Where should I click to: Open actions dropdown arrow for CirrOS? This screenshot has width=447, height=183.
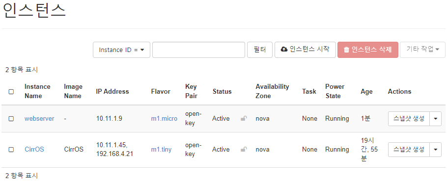(x=436, y=150)
